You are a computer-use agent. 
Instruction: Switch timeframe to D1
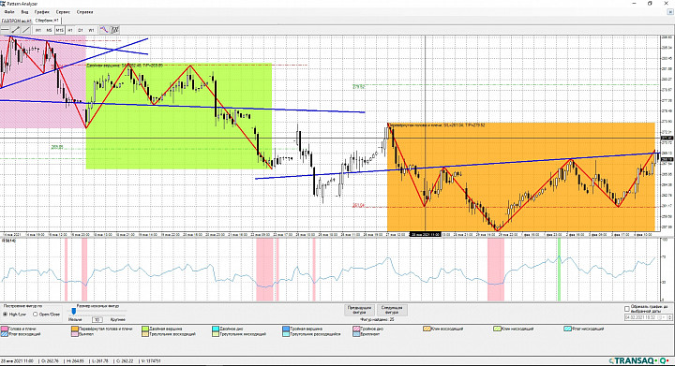81,30
